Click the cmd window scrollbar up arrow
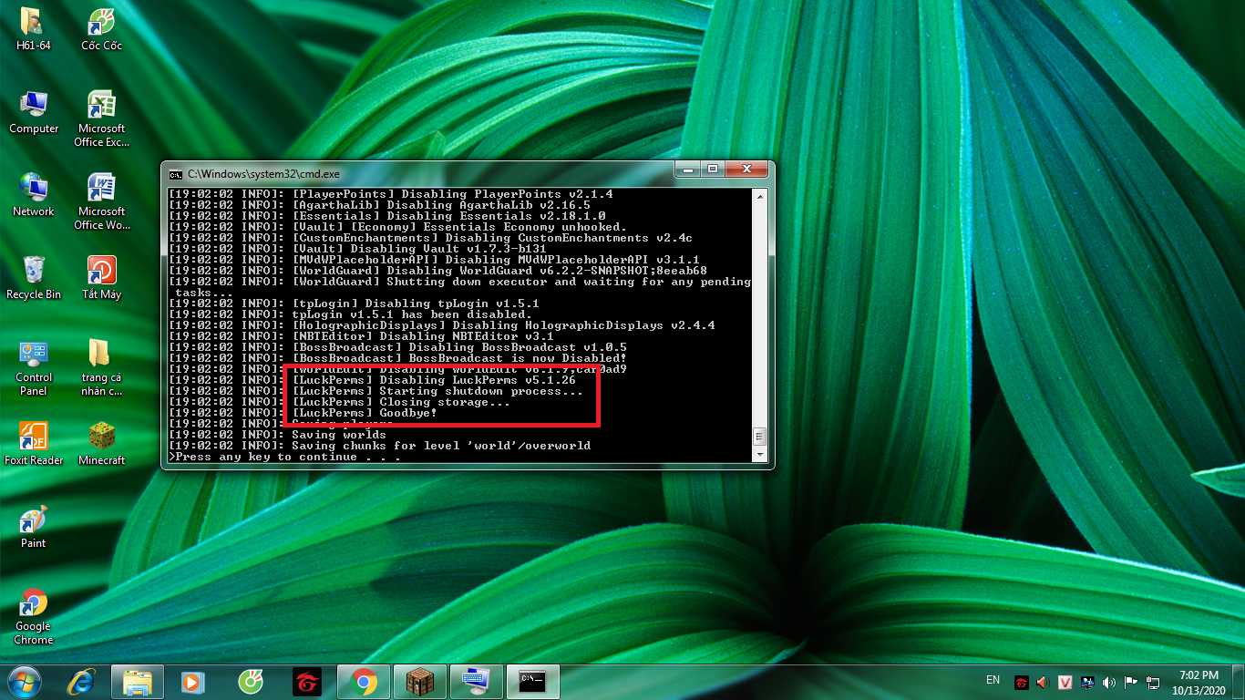This screenshot has height=700, width=1245. (x=759, y=194)
